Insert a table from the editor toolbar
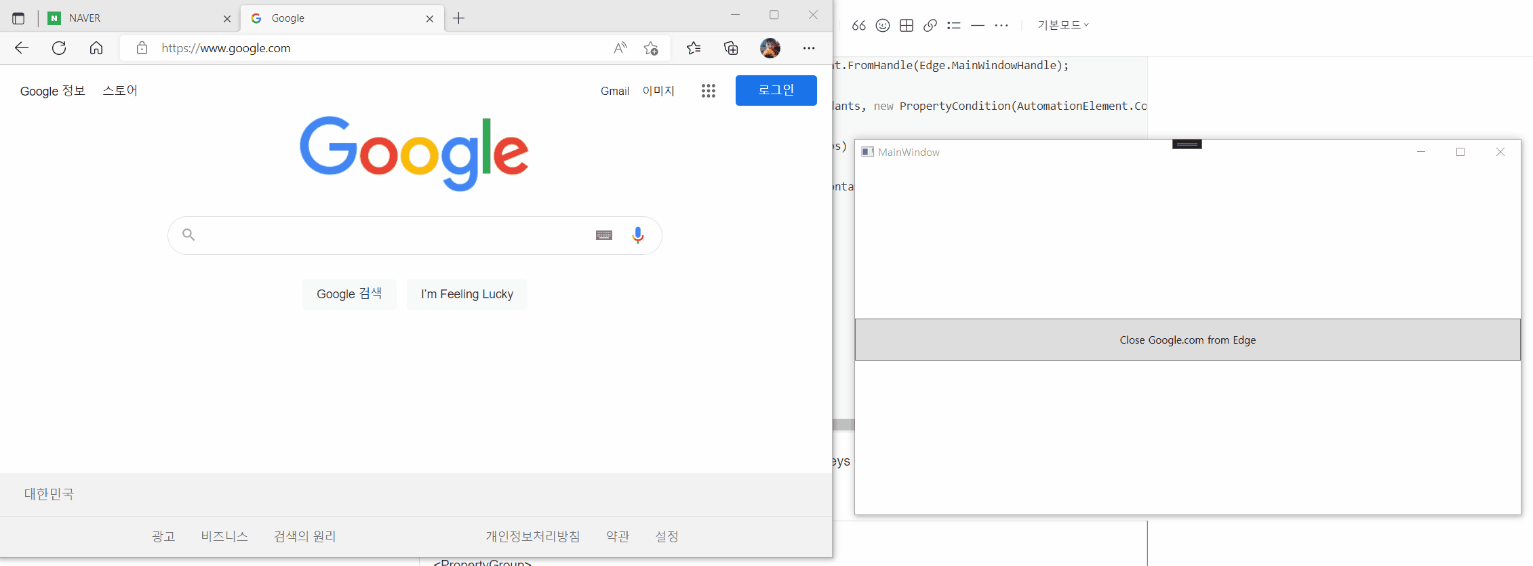 [907, 25]
